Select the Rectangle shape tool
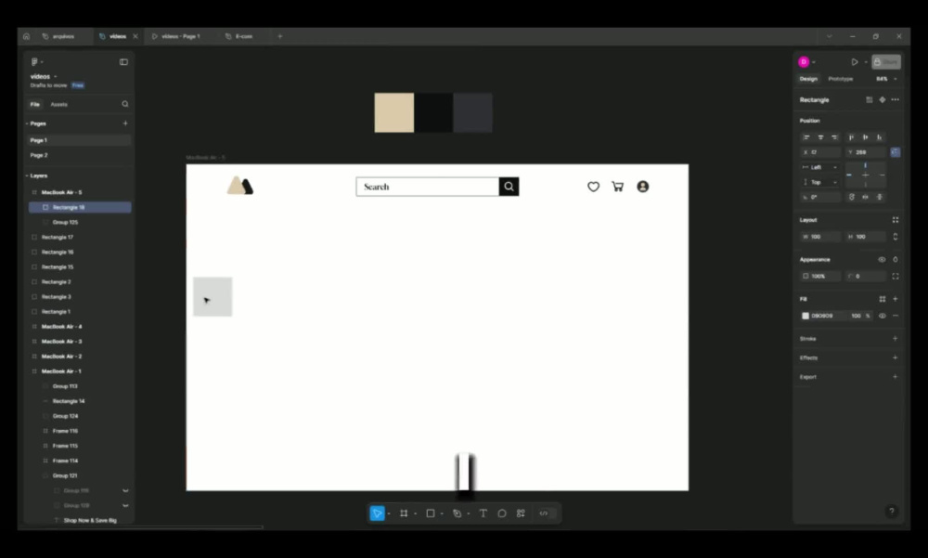Viewport: 928px width, 558px height. (x=431, y=513)
